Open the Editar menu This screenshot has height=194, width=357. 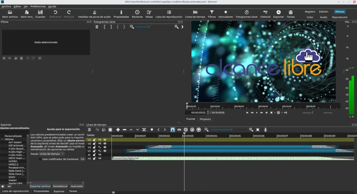click(17, 6)
